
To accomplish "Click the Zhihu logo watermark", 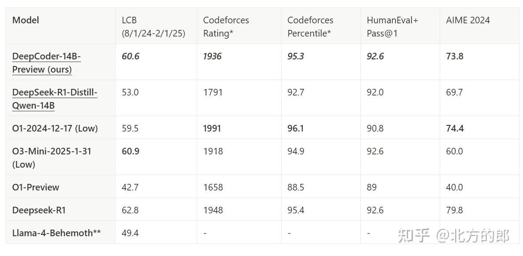I will (x=413, y=236).
